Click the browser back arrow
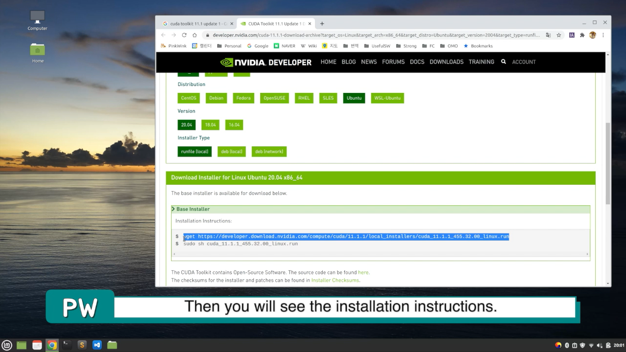The image size is (626, 352). pyautogui.click(x=163, y=35)
